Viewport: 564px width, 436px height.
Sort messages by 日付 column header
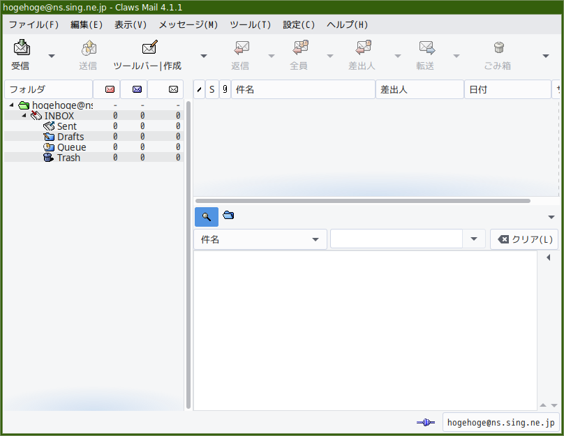click(x=507, y=89)
